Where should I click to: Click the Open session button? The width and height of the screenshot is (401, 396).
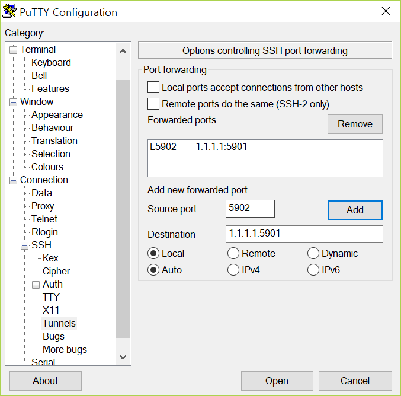277,381
